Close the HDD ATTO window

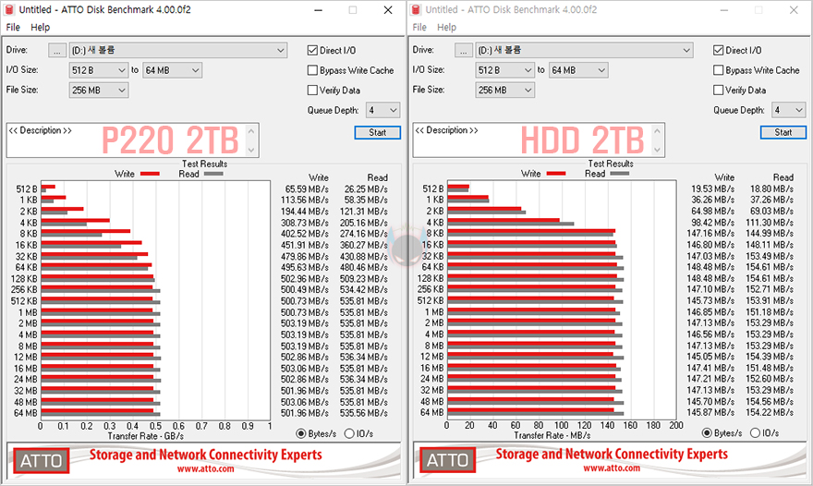click(794, 10)
